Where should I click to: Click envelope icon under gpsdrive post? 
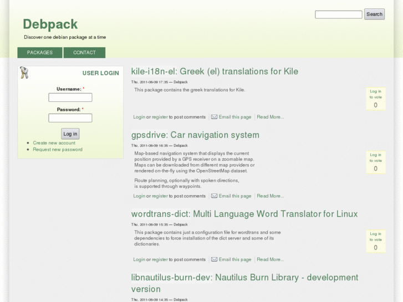[x=214, y=196]
